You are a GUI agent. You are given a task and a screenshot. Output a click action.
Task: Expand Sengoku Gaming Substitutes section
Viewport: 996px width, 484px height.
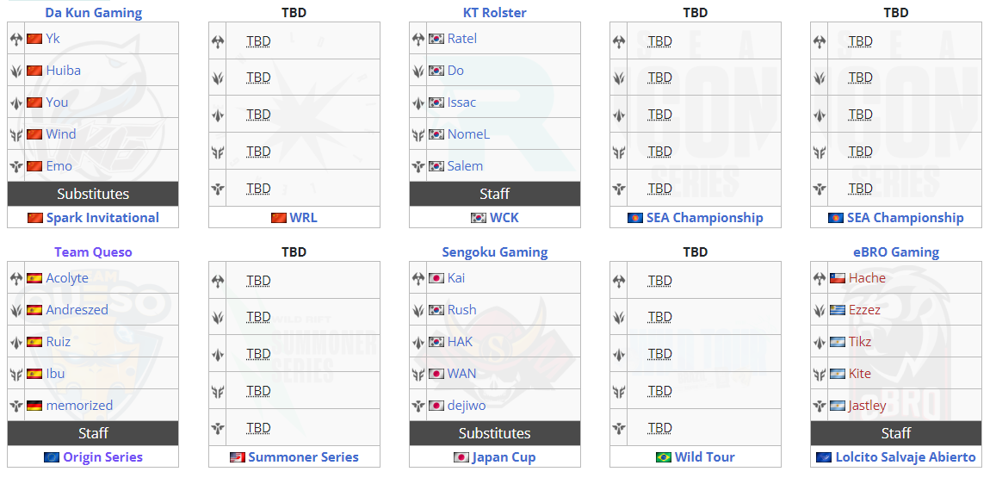(x=495, y=433)
